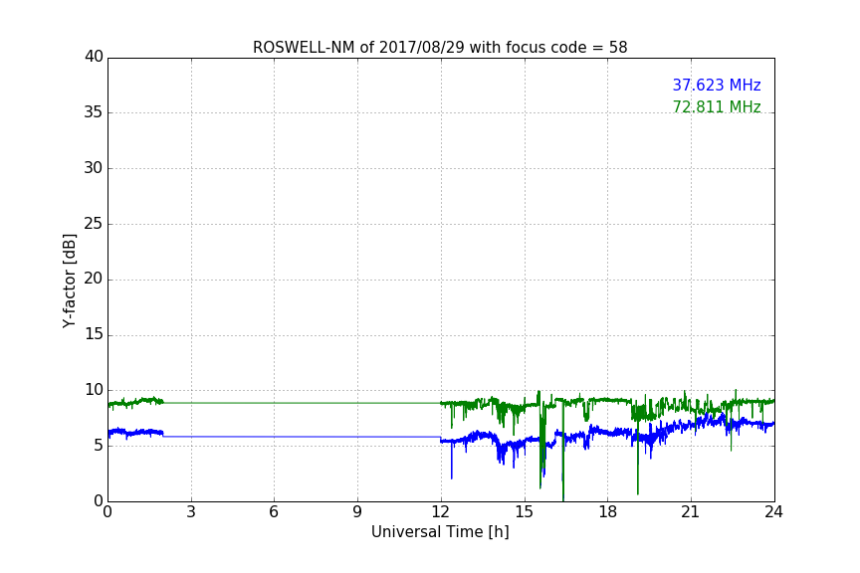Click the 'Universal Time [h]' axis label
The image size is (860, 573).
440,532
